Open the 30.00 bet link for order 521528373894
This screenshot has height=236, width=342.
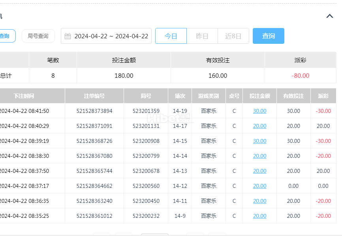click(259, 111)
